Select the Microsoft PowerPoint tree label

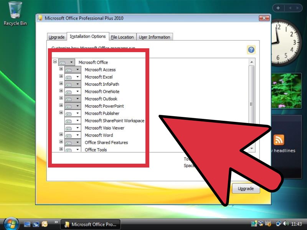coord(104,106)
